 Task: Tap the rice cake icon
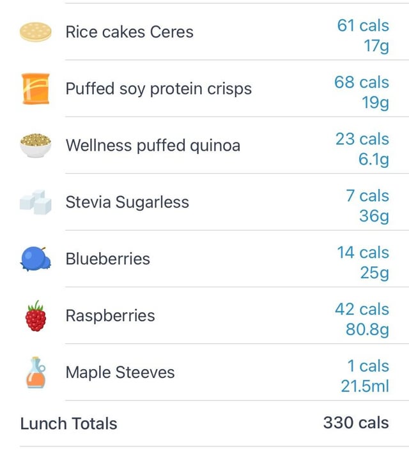36,32
